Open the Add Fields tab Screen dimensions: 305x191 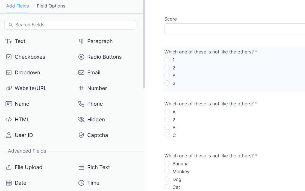17,6
